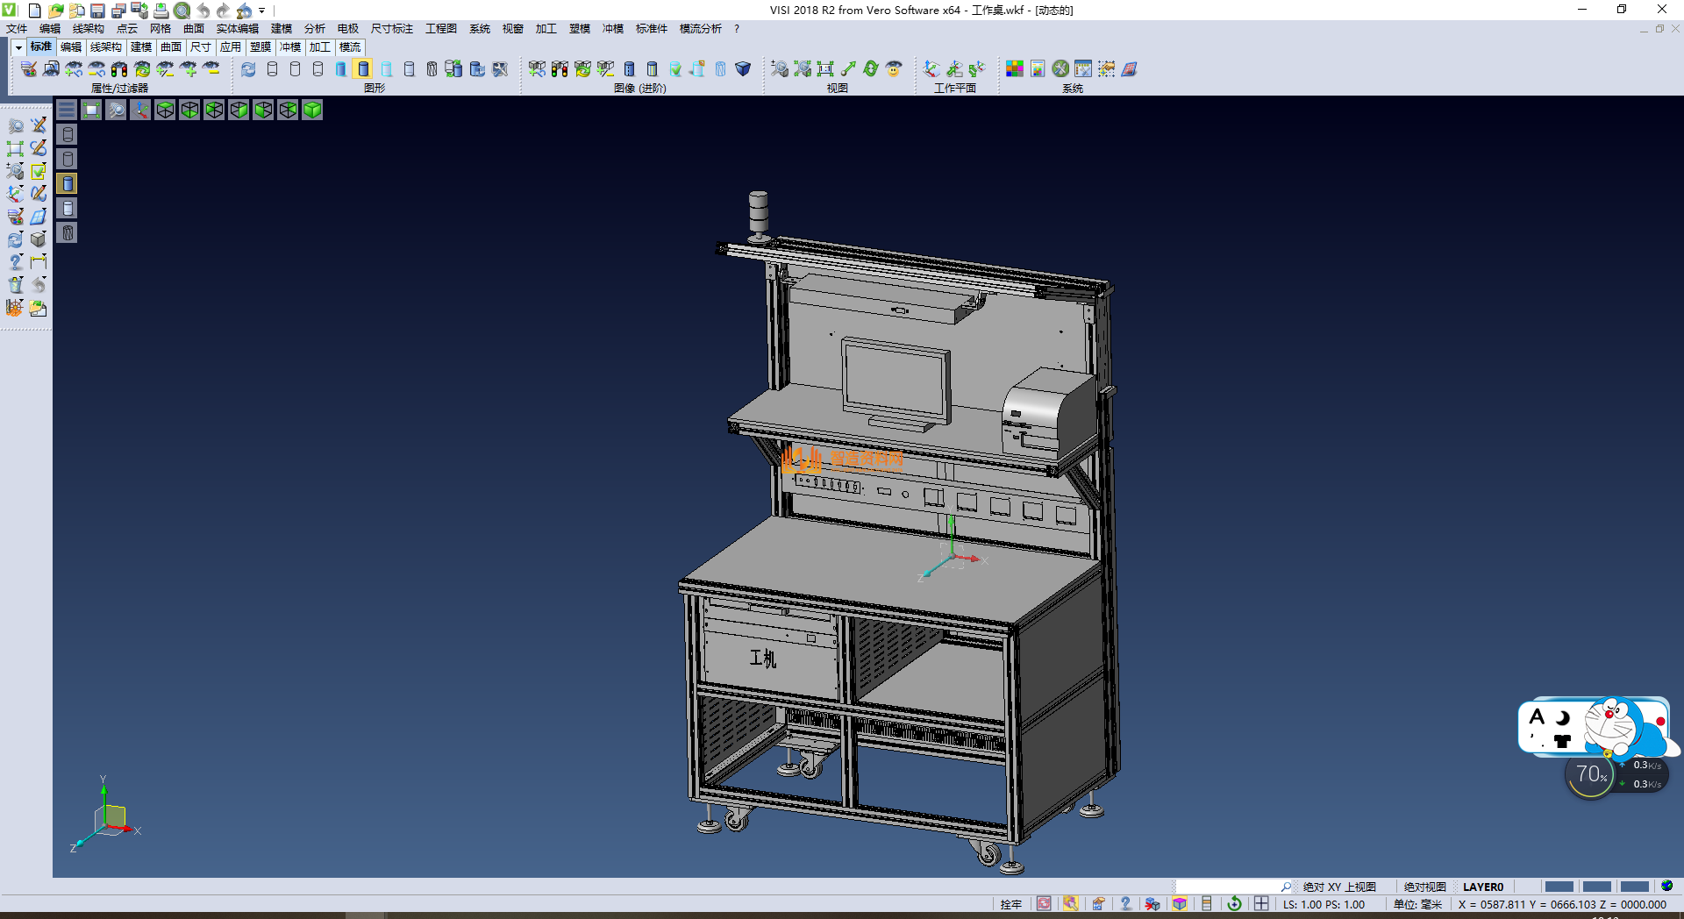The image size is (1684, 919).
Task: Click the dark blue solid cube icon
Action: pyautogui.click(x=743, y=69)
